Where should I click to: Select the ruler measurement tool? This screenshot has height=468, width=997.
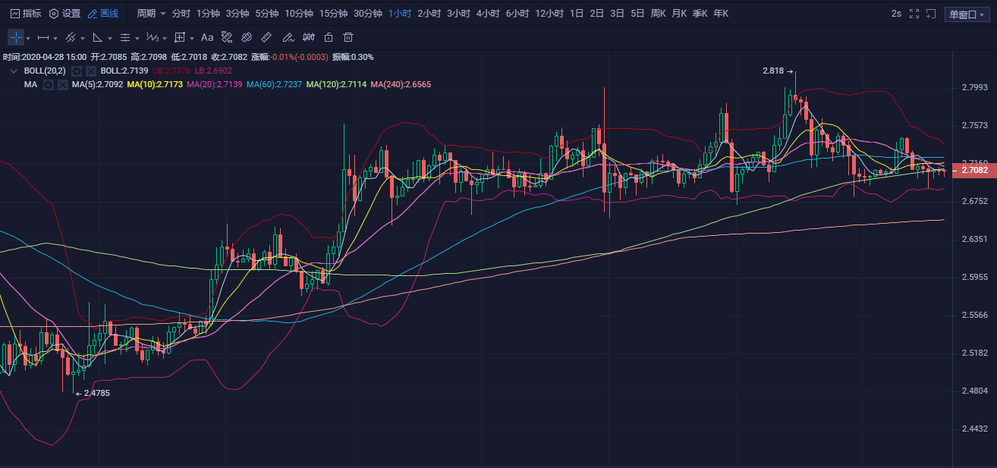pos(265,37)
